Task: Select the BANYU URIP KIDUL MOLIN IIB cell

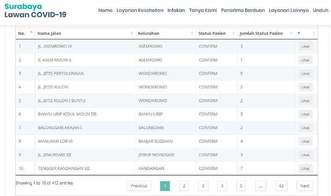Action: click(x=86, y=114)
